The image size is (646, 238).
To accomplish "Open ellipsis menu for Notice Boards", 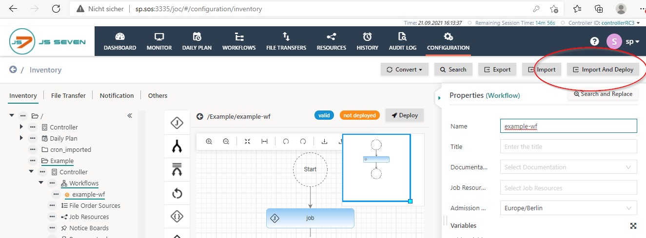I will pos(52,228).
